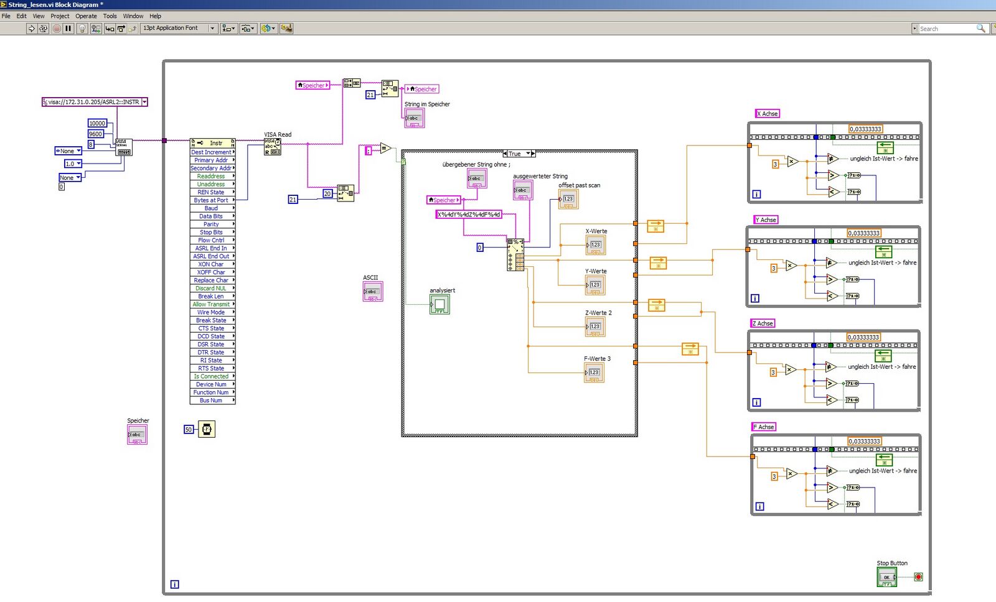The image size is (996, 602).
Task: Open the Reorder dropdown in the toolbar
Action: 268,29
